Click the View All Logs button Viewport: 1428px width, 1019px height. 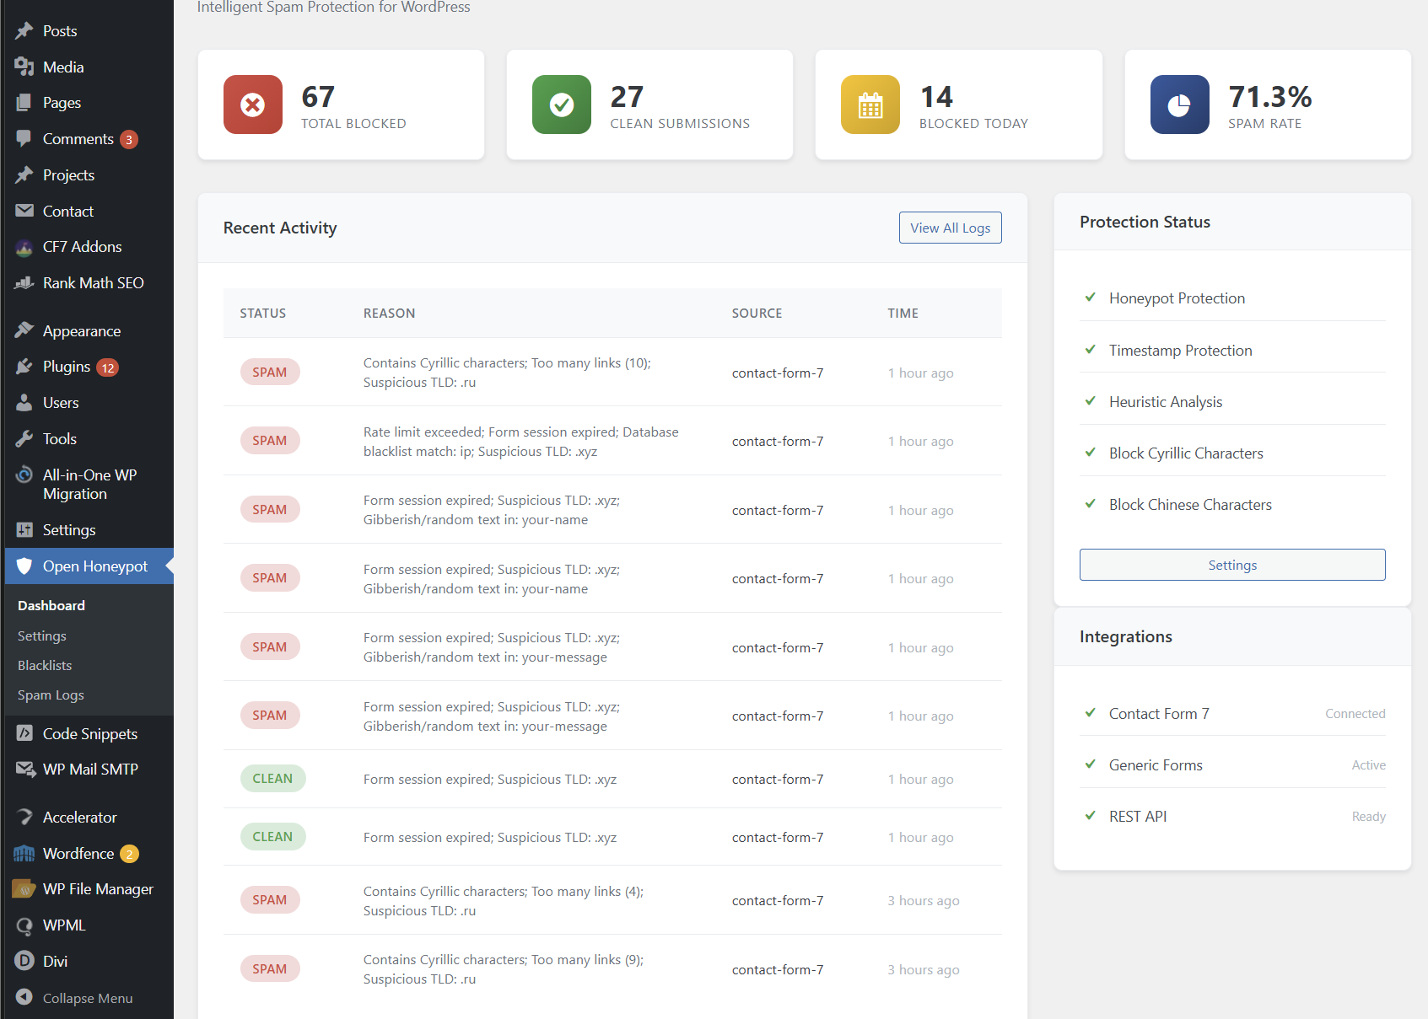coord(950,228)
